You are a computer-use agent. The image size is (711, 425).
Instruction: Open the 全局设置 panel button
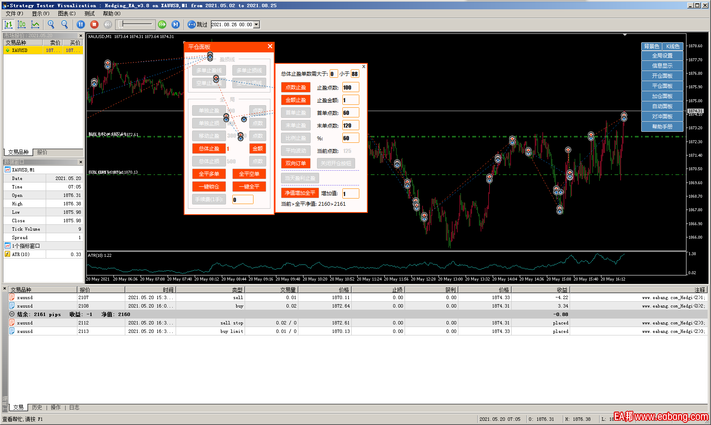coord(662,56)
